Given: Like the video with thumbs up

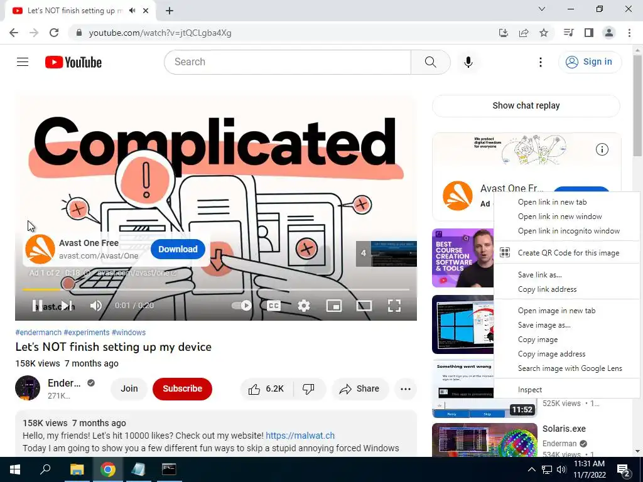Looking at the screenshot, I should tap(266, 388).
